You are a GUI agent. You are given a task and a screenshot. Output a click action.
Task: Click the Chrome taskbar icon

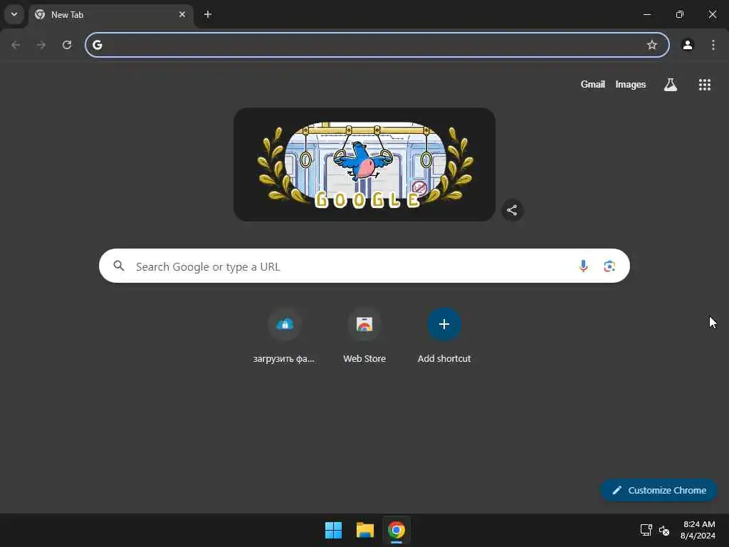click(x=396, y=530)
